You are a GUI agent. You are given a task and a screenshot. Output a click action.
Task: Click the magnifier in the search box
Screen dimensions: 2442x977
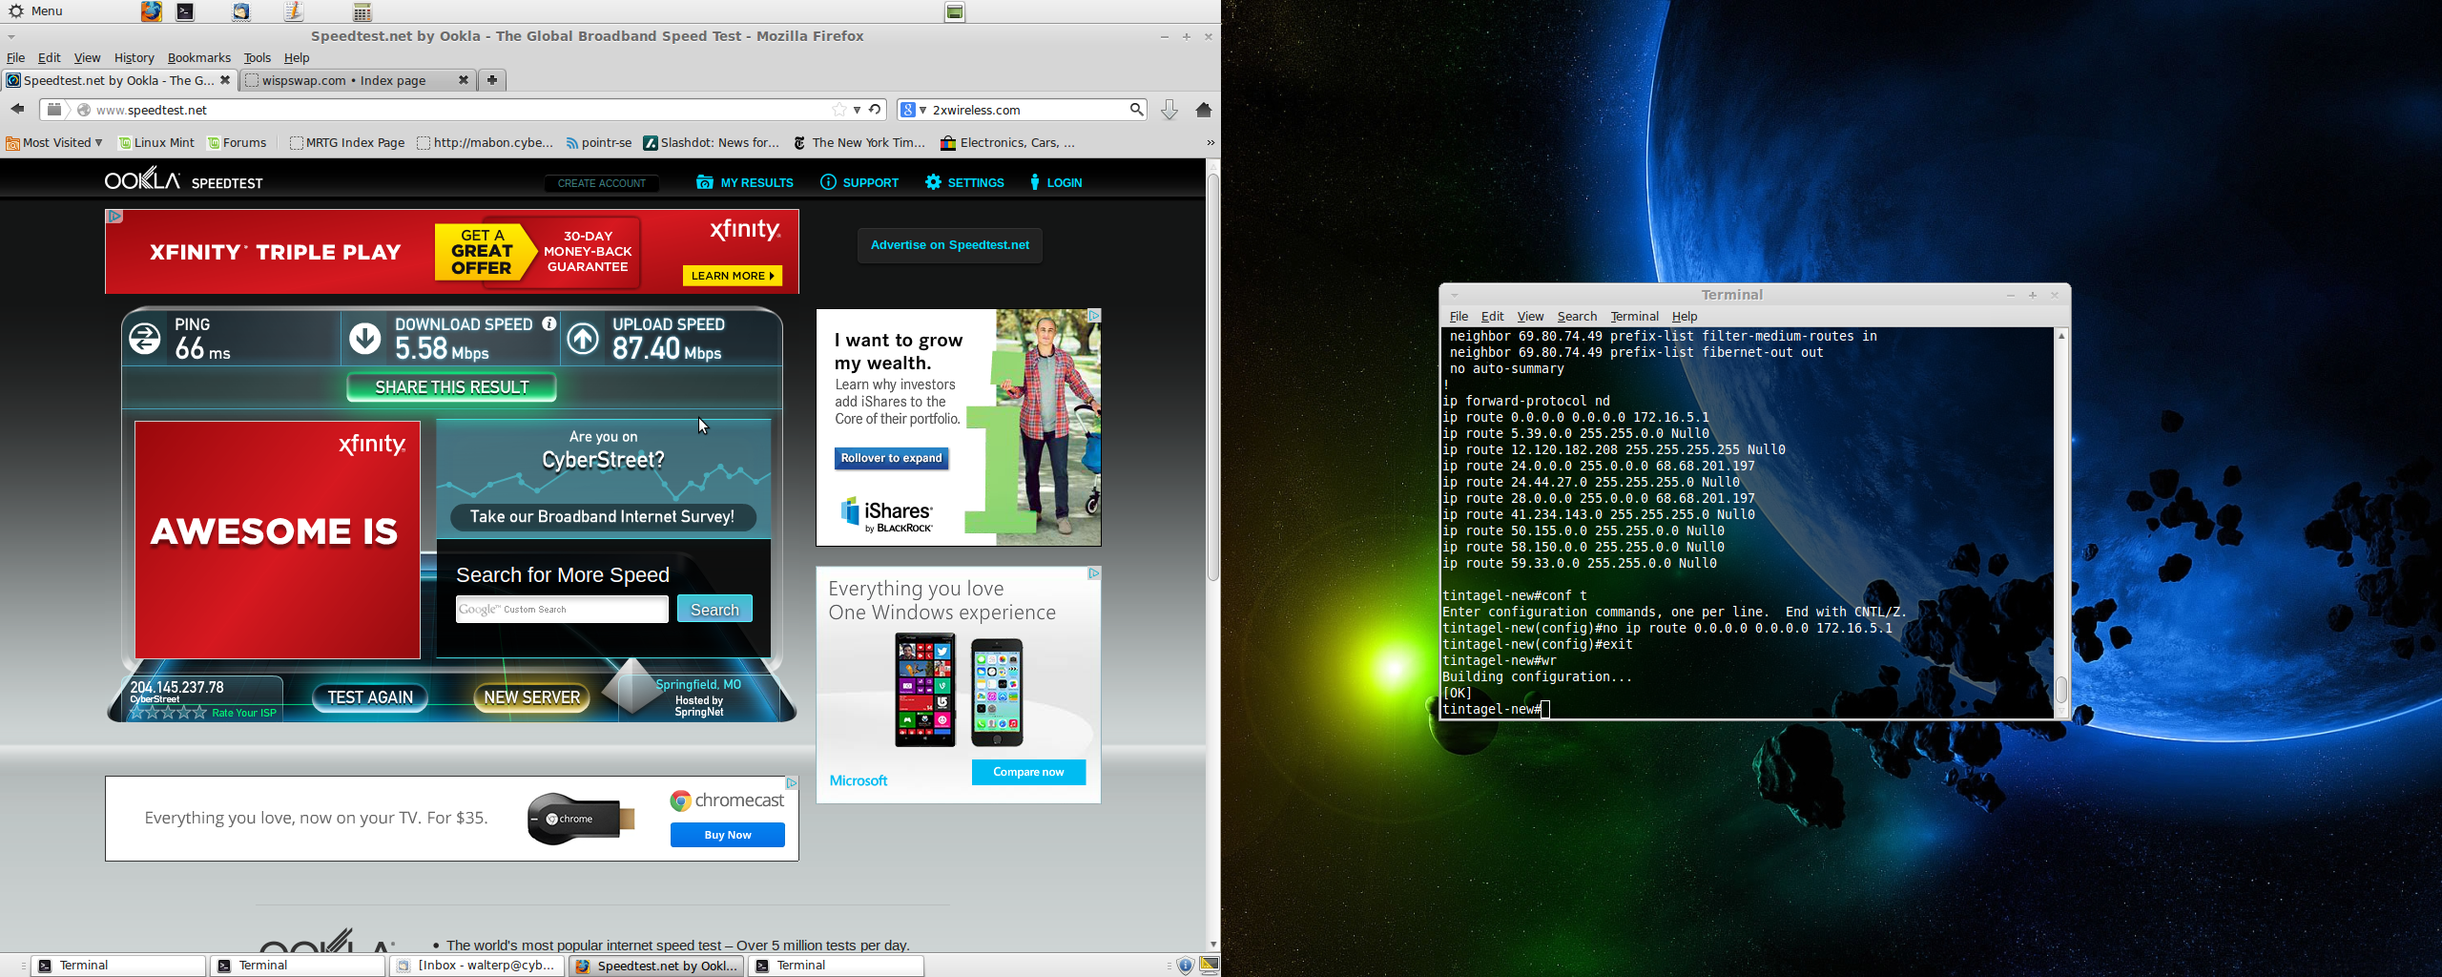[x=1136, y=110]
